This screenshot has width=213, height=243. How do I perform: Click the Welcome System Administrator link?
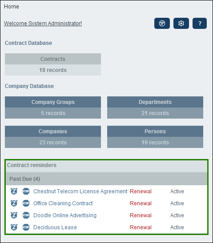pos(43,24)
